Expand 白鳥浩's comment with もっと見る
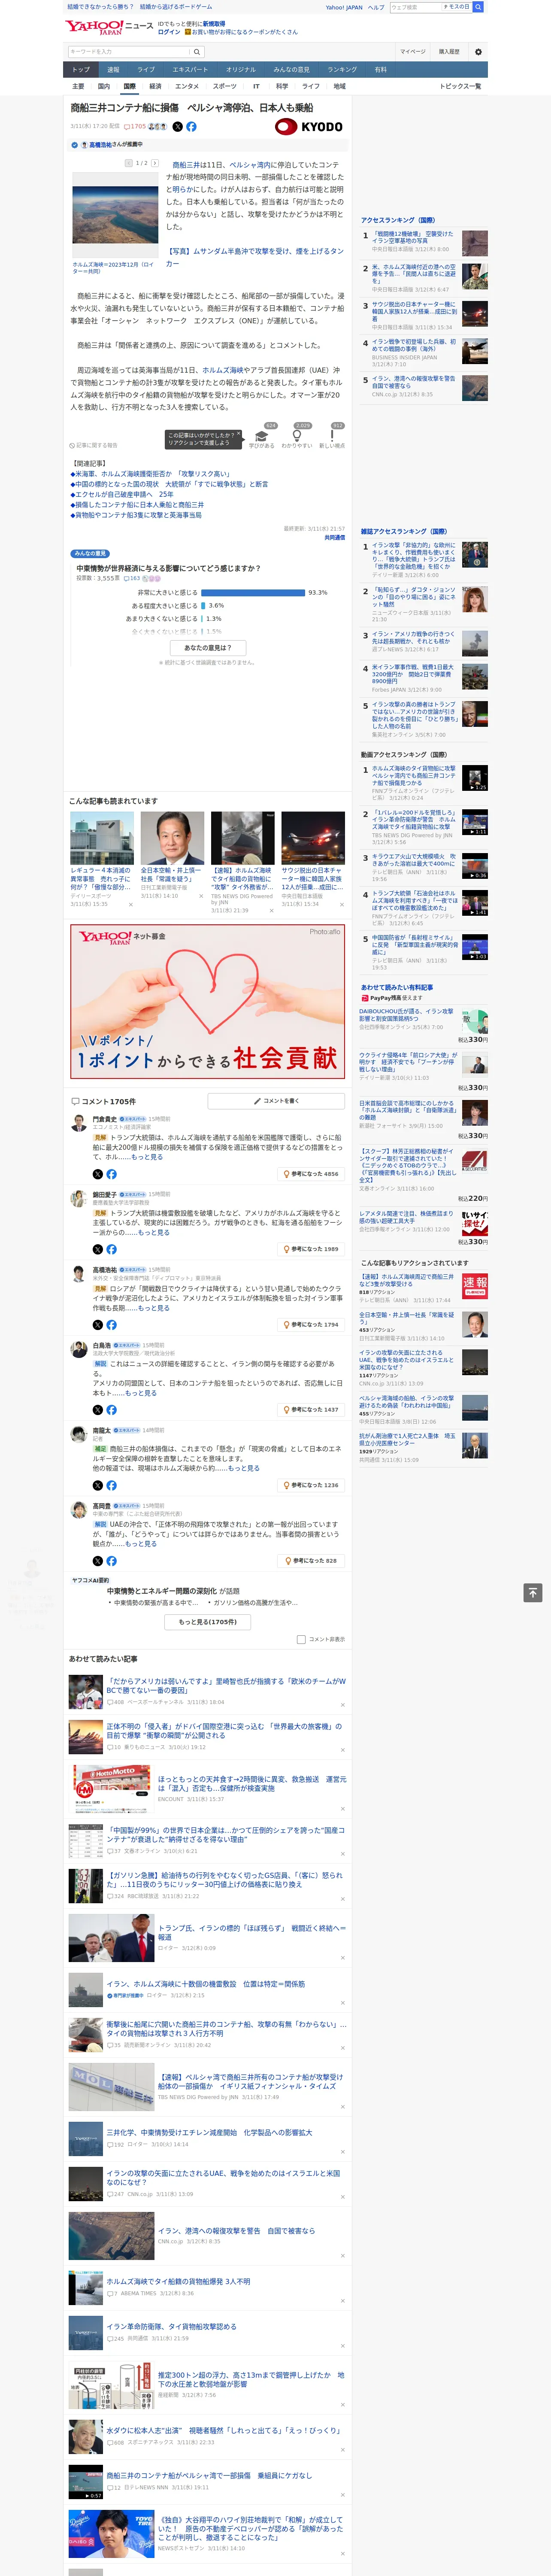Image resolution: width=551 pixels, height=2576 pixels. 141,1393
